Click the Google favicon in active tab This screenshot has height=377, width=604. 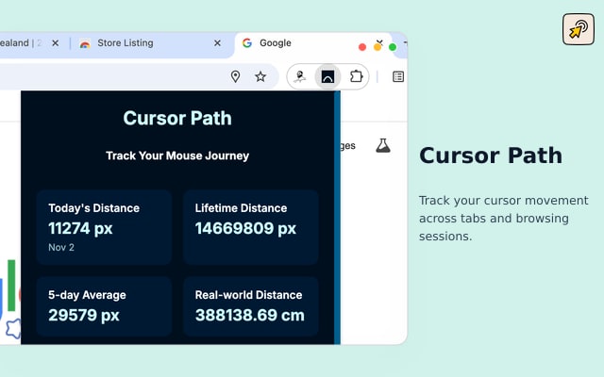pos(247,43)
